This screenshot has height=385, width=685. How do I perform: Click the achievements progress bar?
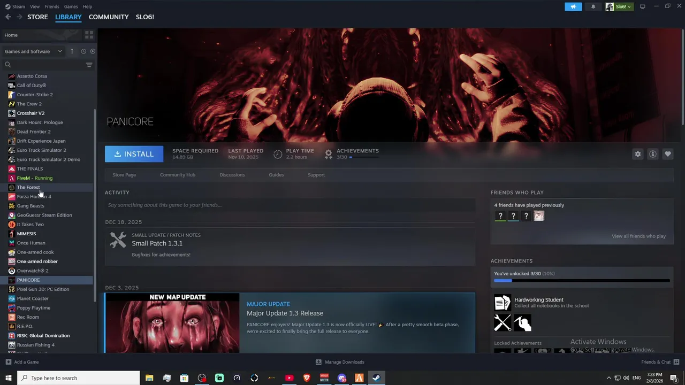coord(582,280)
